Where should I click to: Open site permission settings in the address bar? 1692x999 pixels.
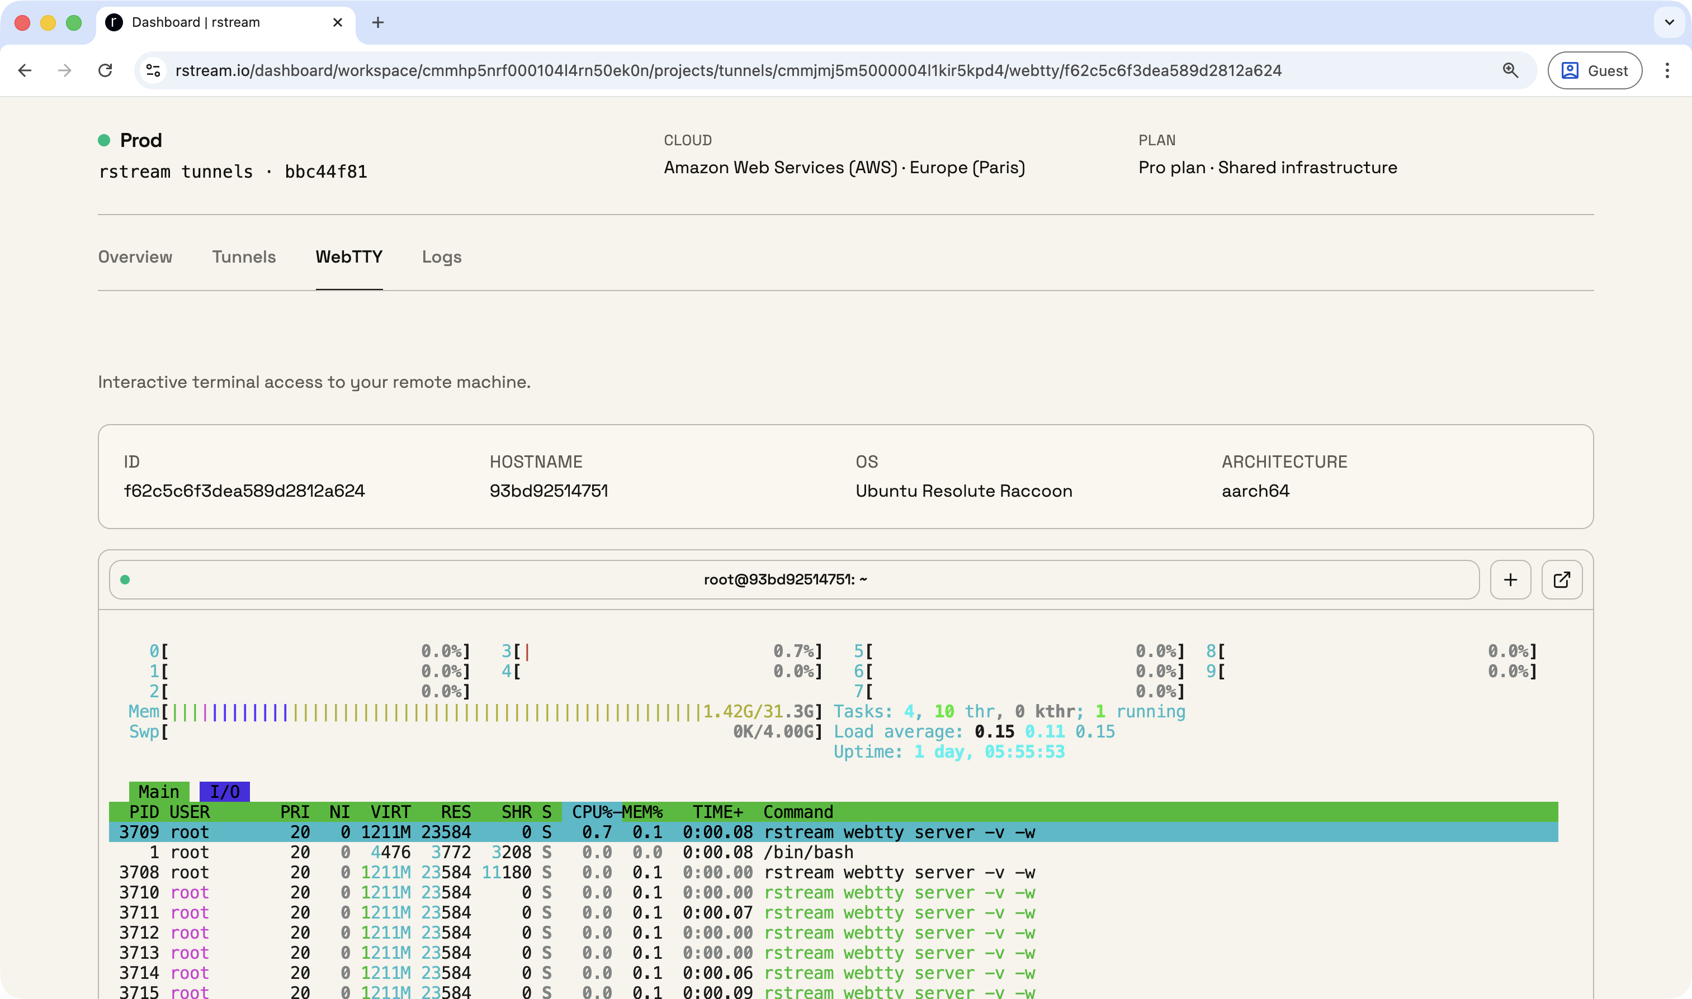click(x=152, y=70)
